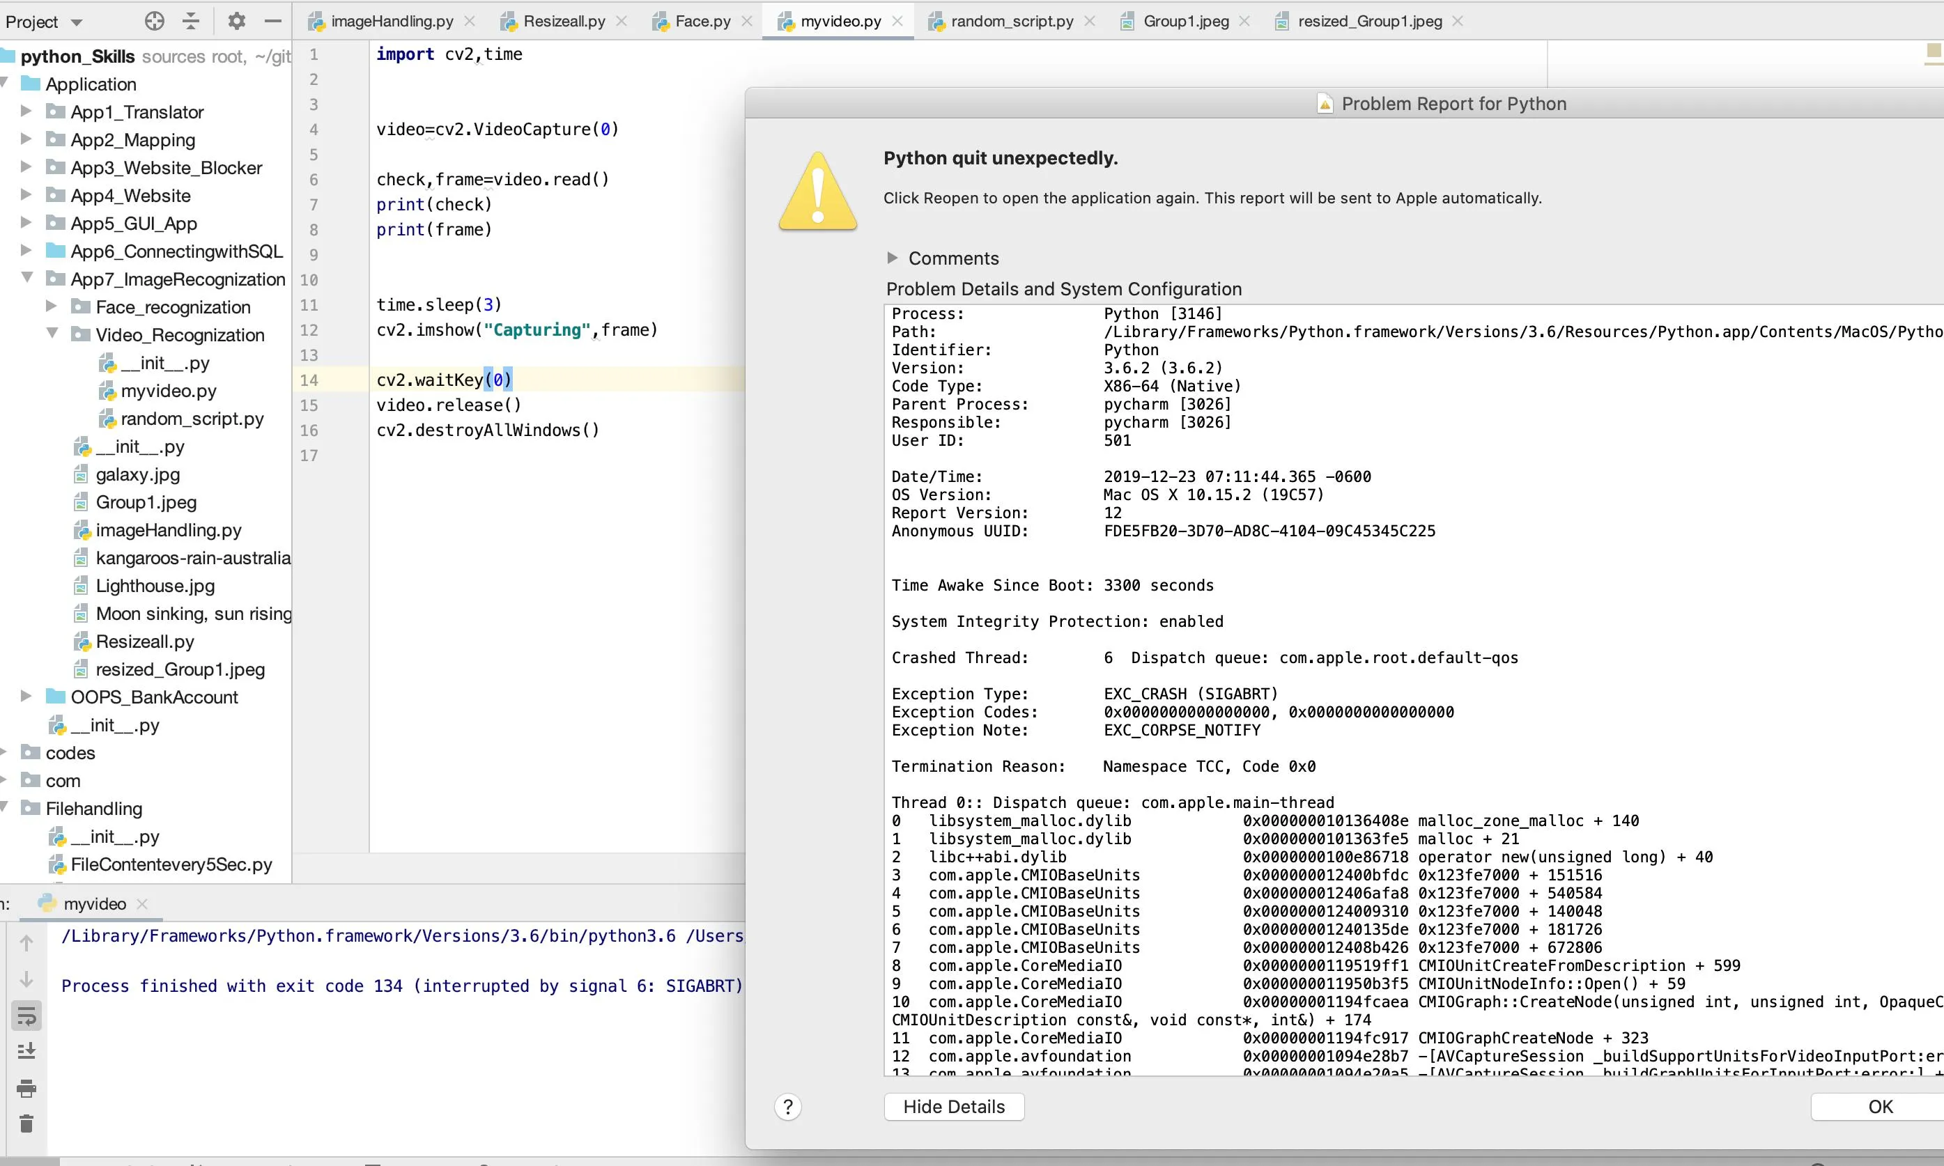The image size is (1944, 1166).
Task: Click the locate/scroll-from-source target icon
Action: coord(155,21)
